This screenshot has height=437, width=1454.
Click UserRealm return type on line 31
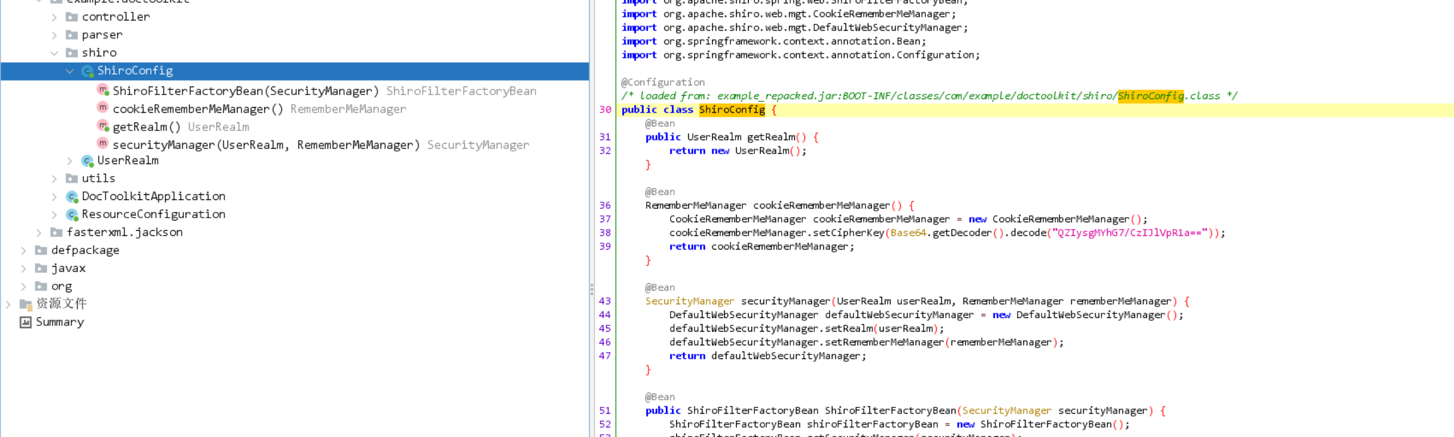714,137
